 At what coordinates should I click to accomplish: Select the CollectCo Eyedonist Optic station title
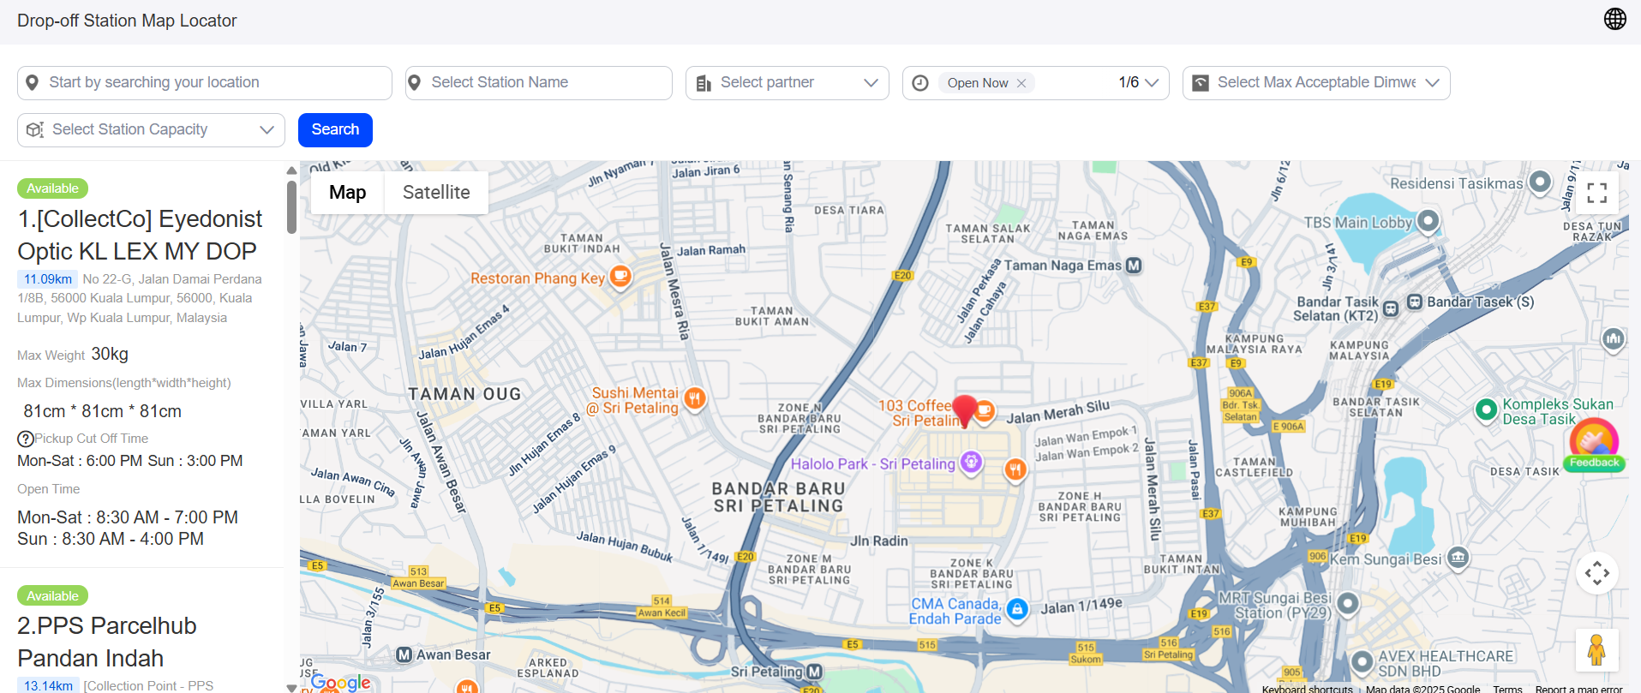[140, 235]
